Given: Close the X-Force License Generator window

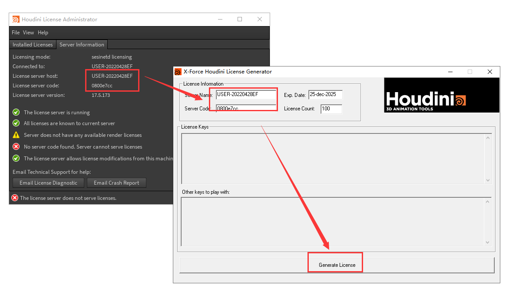Looking at the screenshot, I should pos(490,72).
